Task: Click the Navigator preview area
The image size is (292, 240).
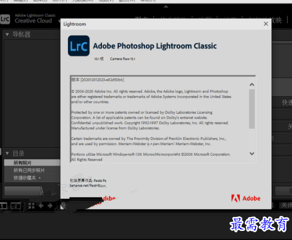Action: (32, 94)
